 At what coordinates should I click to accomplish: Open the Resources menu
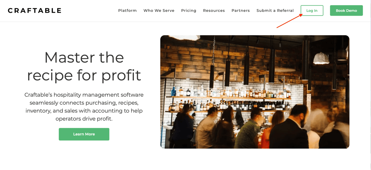click(x=214, y=10)
